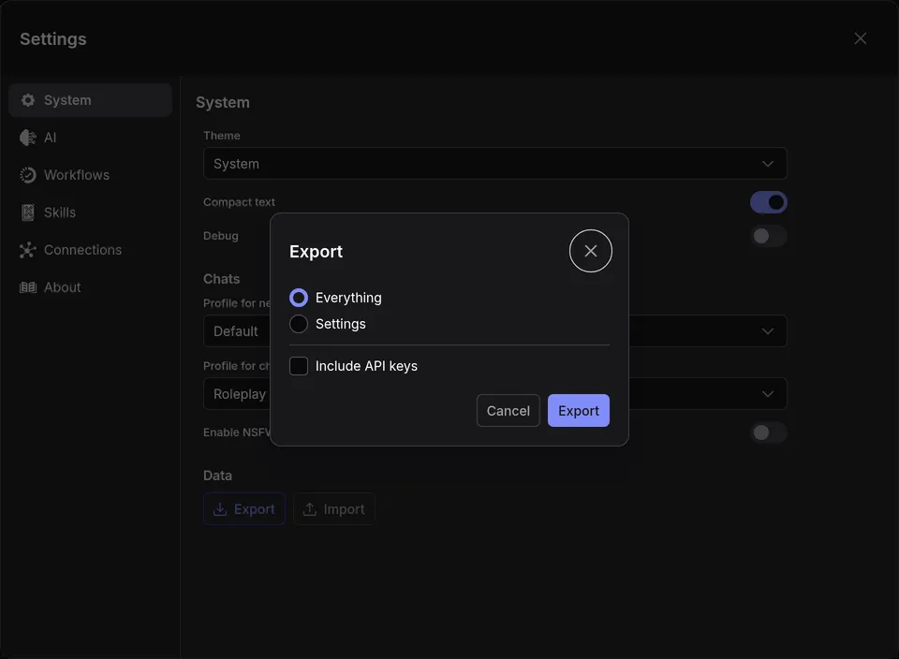Check the Include API keys checkbox
The image size is (899, 659).
[299, 366]
